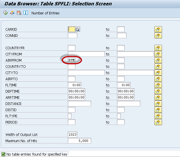Open multiple selection for COUNTRYTO
Image resolution: width=180 pixels, height=157 pixels.
pos(158,66)
